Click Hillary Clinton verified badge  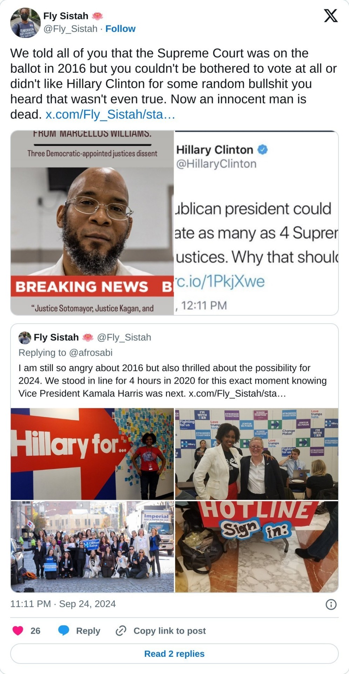tap(263, 150)
